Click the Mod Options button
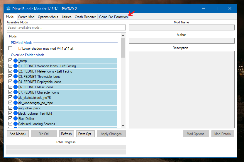This screenshot has height=162, width=244. [196, 134]
